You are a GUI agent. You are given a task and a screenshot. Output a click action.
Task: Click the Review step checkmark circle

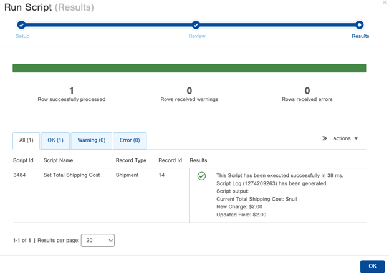pos(196,25)
